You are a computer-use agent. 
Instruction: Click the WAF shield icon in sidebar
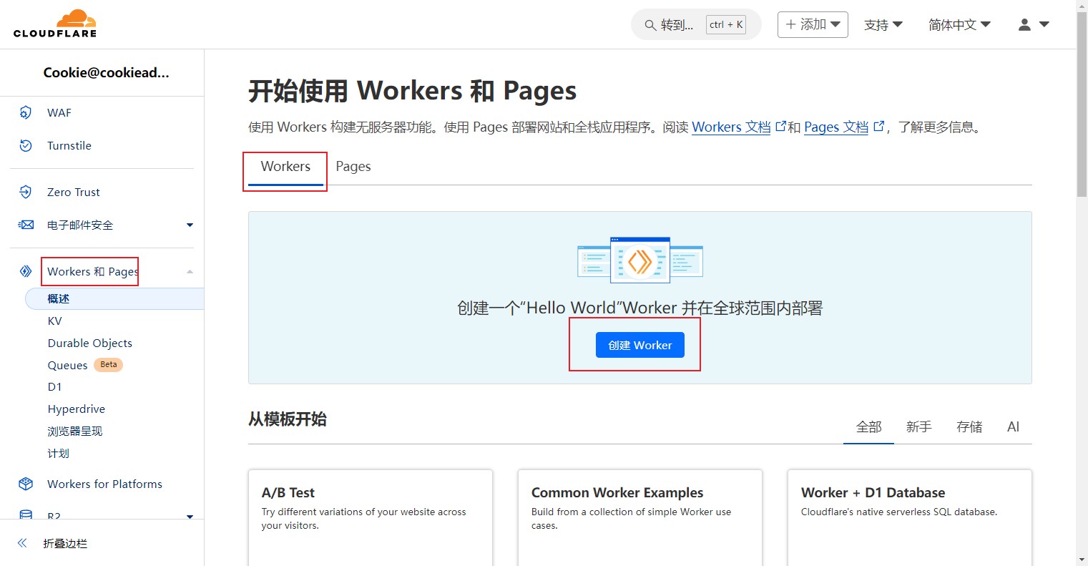click(26, 112)
